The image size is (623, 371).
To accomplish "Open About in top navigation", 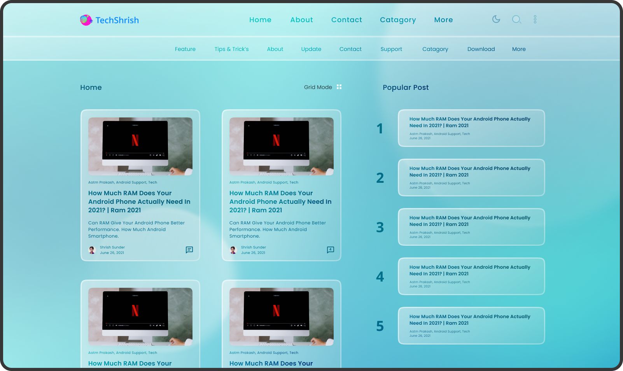I will click(301, 20).
